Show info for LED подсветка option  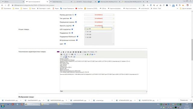72,29
